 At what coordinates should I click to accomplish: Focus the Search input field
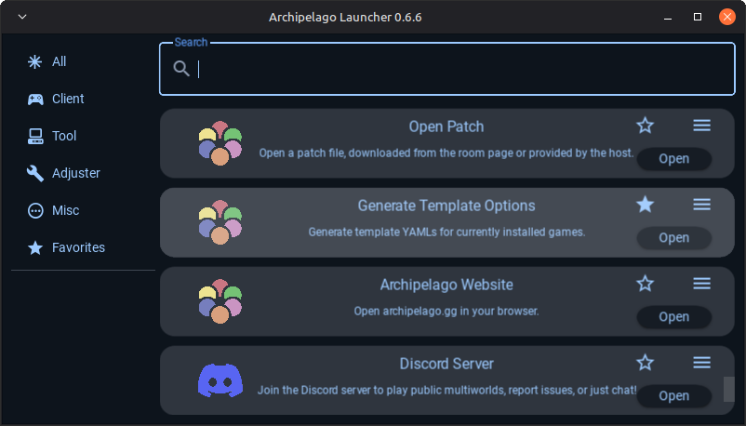pos(447,69)
